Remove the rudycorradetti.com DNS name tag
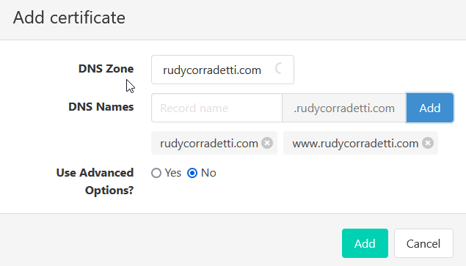This screenshot has height=266, width=466. coord(267,143)
